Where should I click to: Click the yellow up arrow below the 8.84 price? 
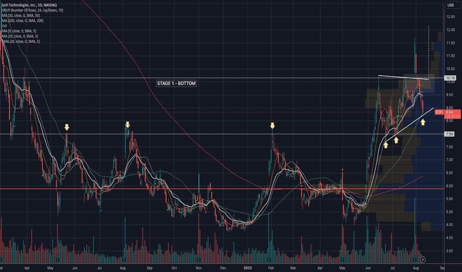[x=423, y=122]
